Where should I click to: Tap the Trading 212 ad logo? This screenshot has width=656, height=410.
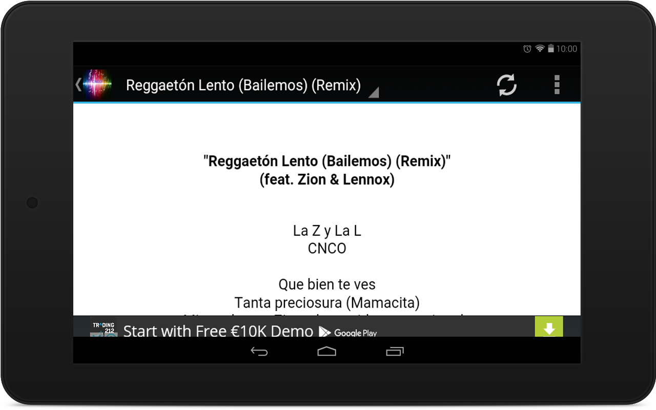[103, 327]
